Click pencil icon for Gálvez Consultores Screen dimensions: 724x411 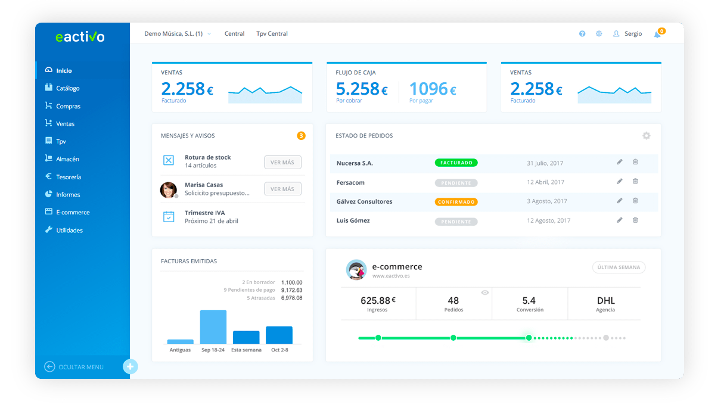click(x=620, y=201)
